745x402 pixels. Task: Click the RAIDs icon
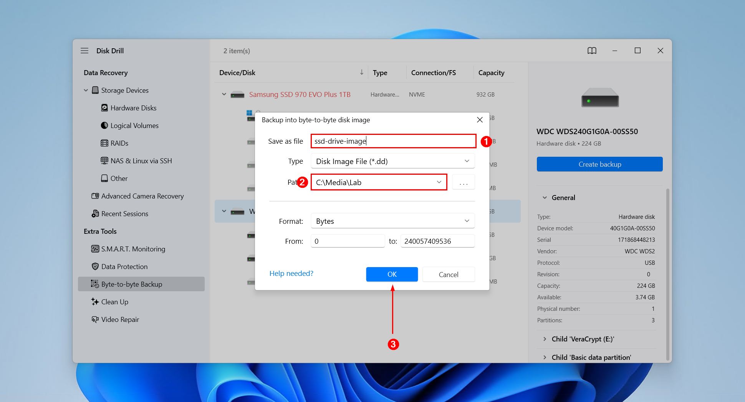(104, 143)
